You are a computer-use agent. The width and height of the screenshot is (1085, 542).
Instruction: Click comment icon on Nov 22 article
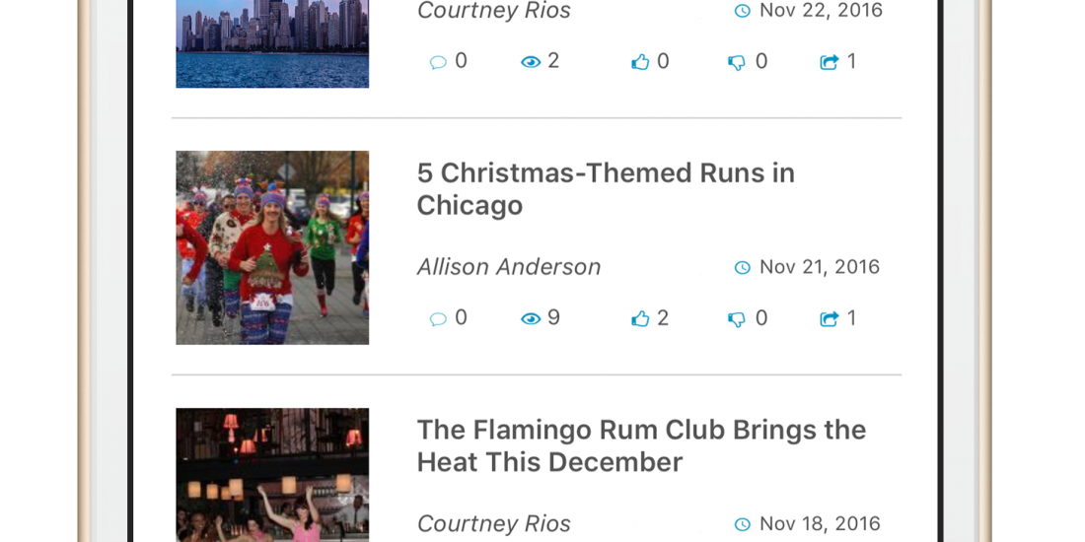(x=438, y=62)
